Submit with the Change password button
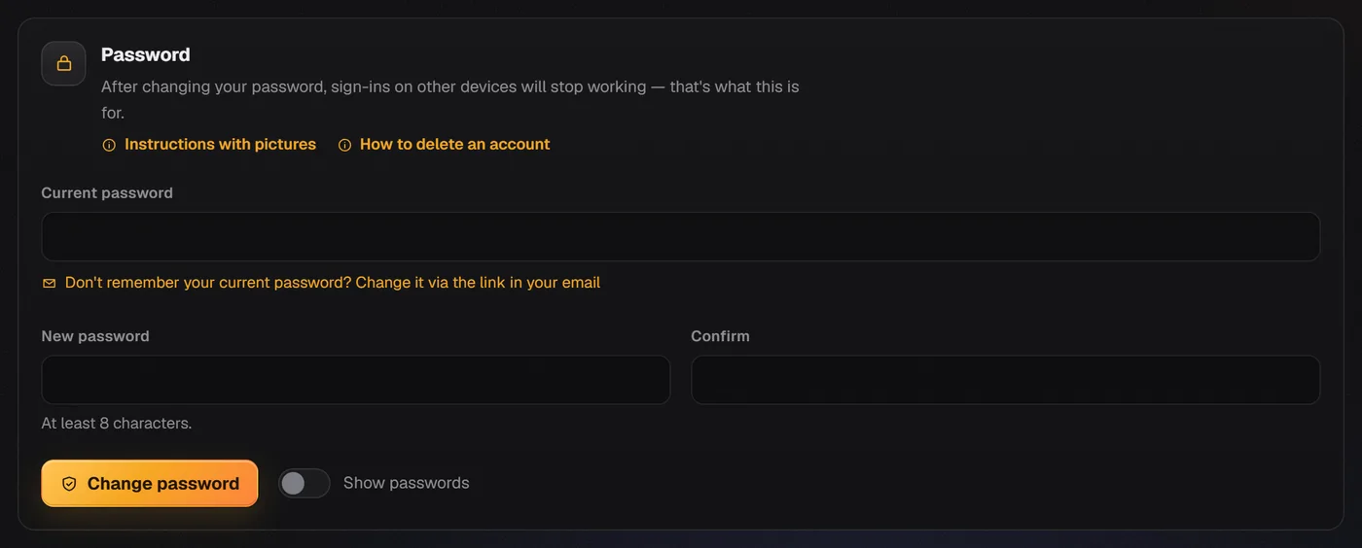The height and width of the screenshot is (548, 1362). click(x=150, y=484)
